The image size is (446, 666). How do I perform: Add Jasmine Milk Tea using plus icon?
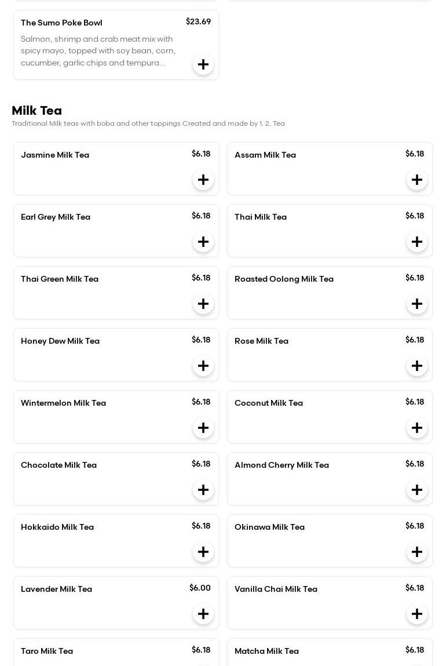[203, 180]
